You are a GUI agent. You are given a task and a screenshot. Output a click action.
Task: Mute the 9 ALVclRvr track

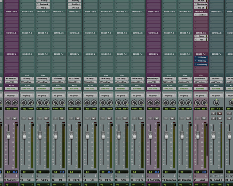(x=15, y=118)
